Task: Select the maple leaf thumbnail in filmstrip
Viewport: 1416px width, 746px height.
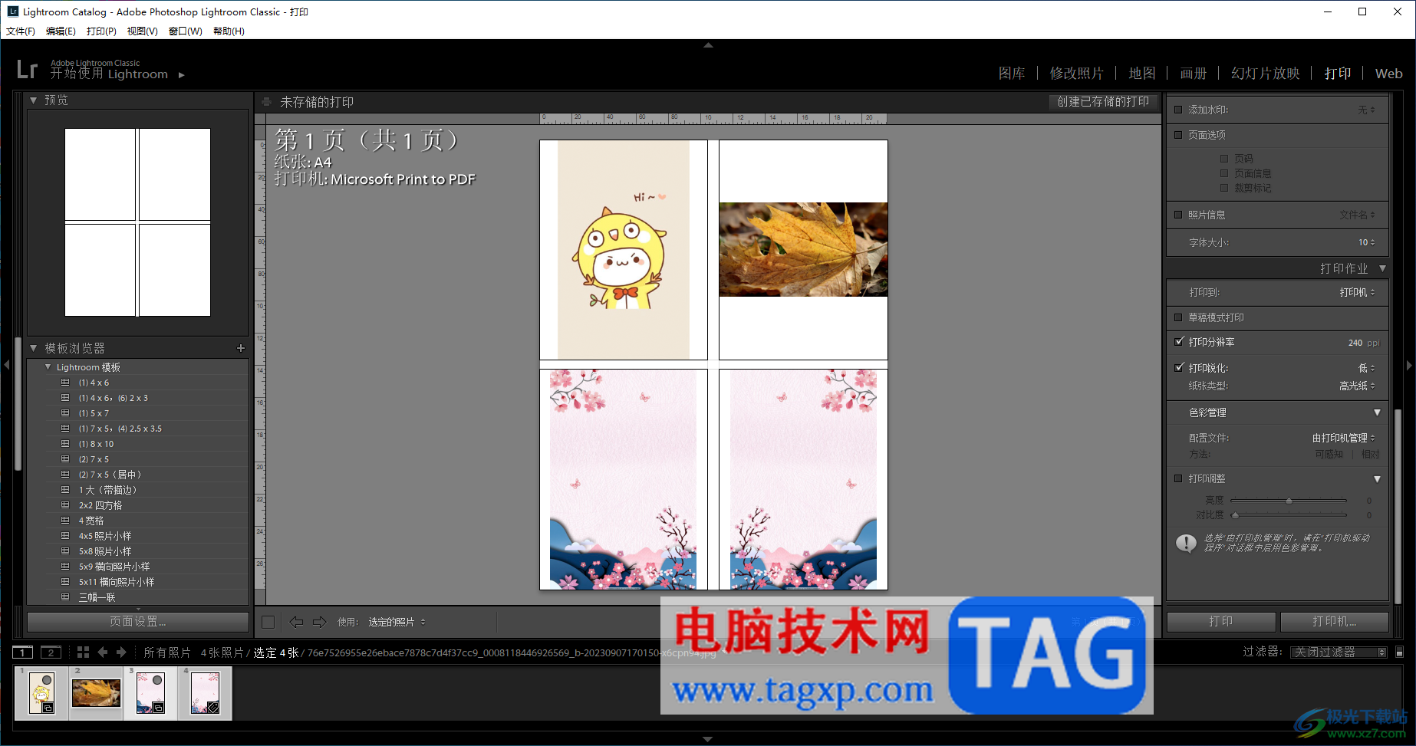Action: point(96,693)
